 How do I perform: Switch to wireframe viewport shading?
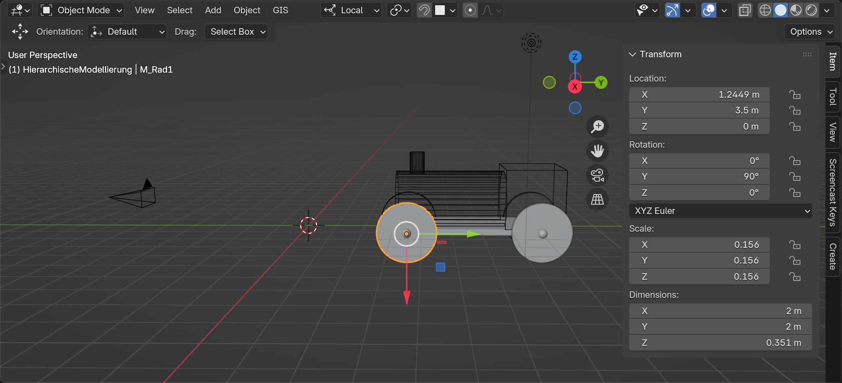(x=765, y=10)
